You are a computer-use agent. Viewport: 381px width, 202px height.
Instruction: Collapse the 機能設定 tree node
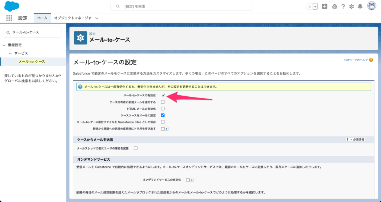pos(4,45)
